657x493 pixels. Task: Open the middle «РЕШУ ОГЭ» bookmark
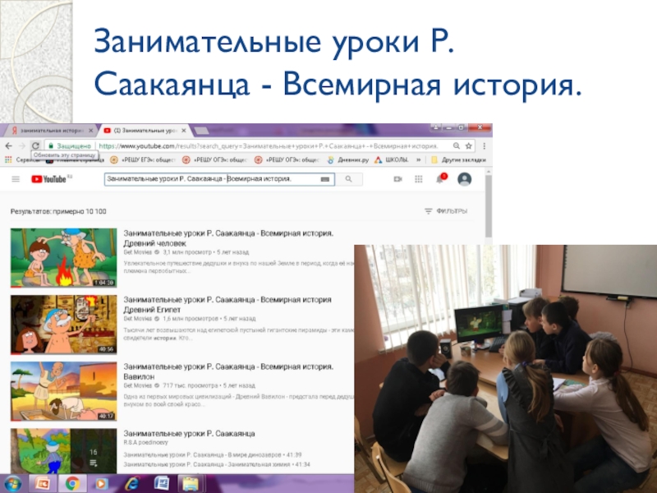pyautogui.click(x=215, y=159)
